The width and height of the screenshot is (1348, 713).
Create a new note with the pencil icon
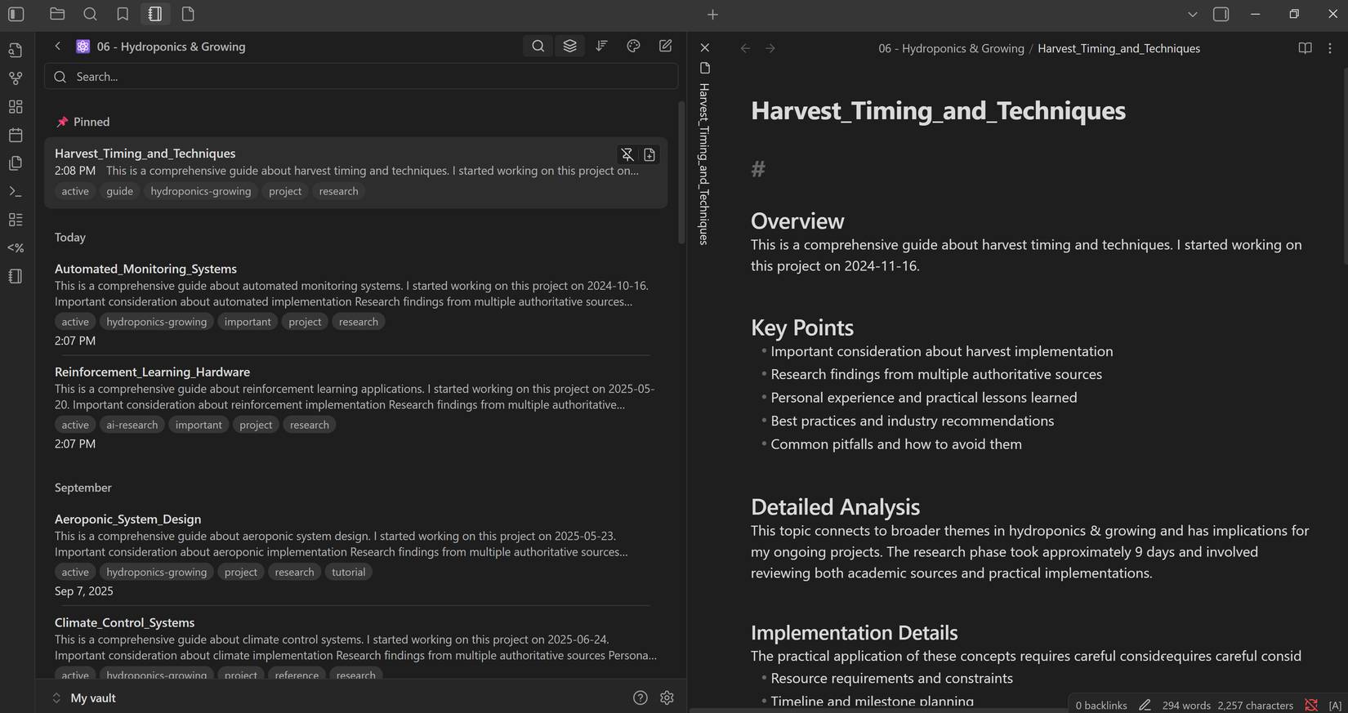point(665,47)
